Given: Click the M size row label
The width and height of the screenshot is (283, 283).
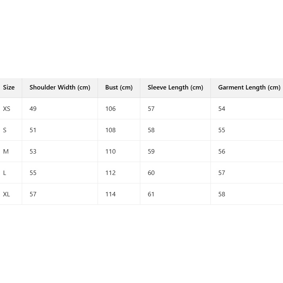Looking at the screenshot, I should 6,152.
